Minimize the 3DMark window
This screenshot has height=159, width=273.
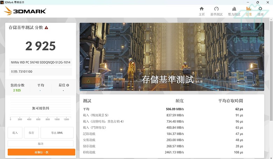pyautogui.click(x=248, y=2)
